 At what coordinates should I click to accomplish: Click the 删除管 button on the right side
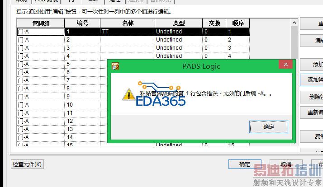coord(312,97)
